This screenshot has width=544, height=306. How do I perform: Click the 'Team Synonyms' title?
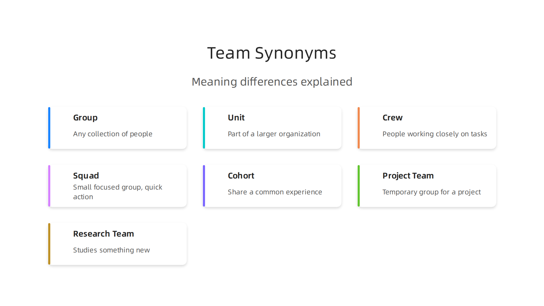point(272,53)
